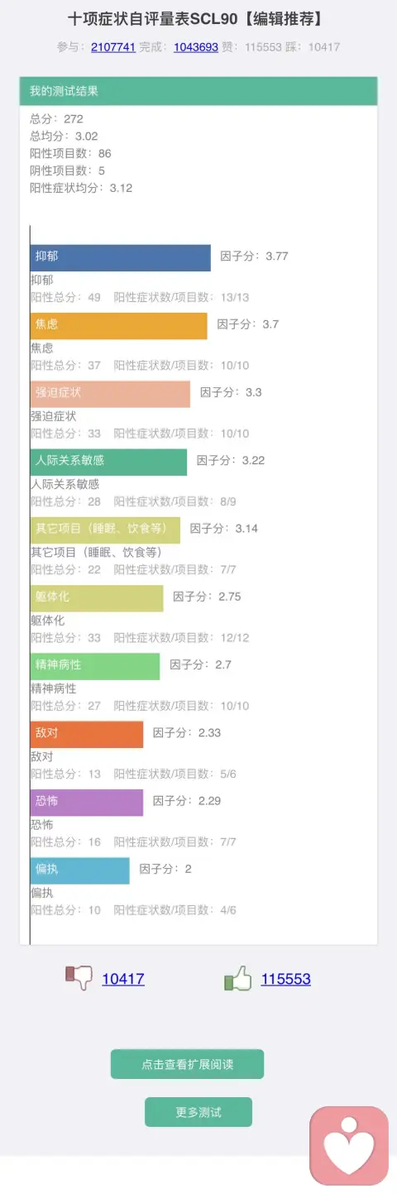Select the orange-red 敌对 bar

(x=87, y=734)
